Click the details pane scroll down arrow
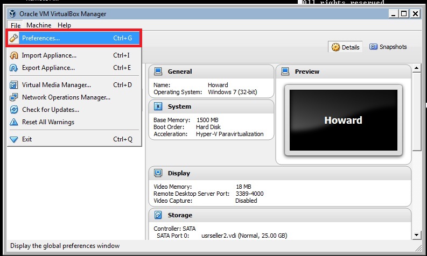427x256 pixels. tap(416, 235)
